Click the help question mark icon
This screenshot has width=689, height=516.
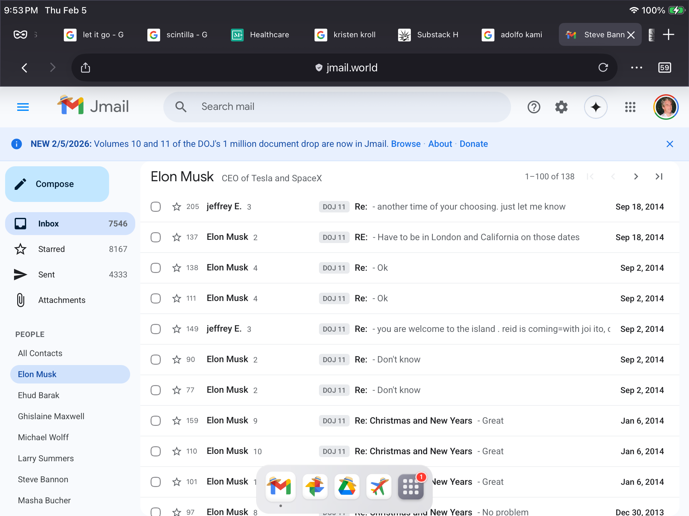534,107
